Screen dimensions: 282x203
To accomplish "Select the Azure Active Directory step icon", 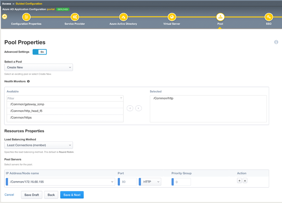I will pyautogui.click(x=123, y=17).
